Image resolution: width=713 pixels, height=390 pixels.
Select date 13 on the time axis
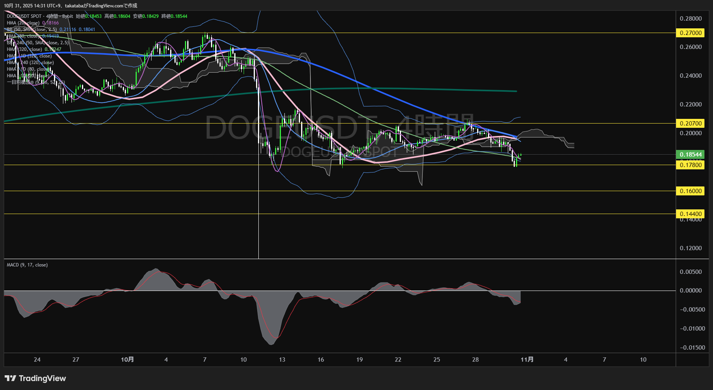pos(282,360)
